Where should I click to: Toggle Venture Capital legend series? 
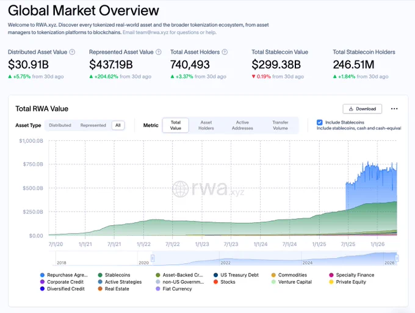pyautogui.click(x=292, y=282)
